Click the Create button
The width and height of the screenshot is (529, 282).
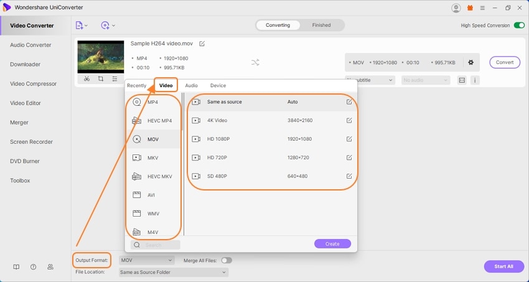(332, 244)
